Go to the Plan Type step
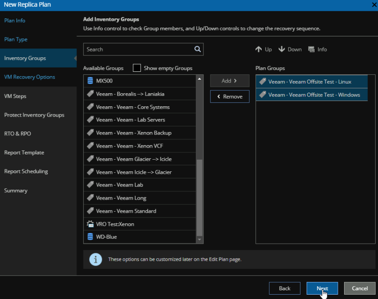This screenshot has width=378, height=299. pyautogui.click(x=16, y=39)
